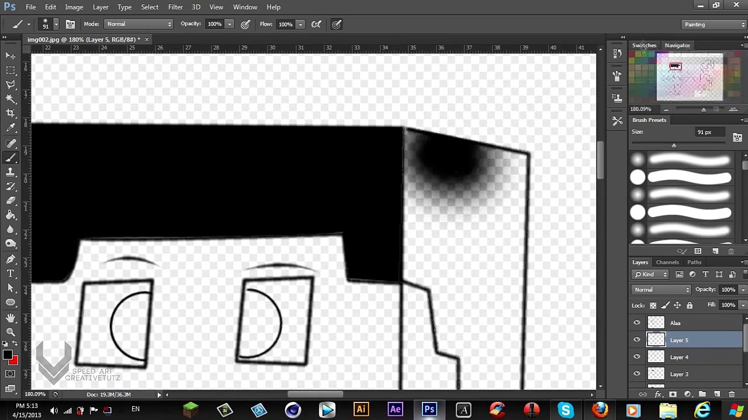
Task: Hide the Alaa layer
Action: coord(637,323)
